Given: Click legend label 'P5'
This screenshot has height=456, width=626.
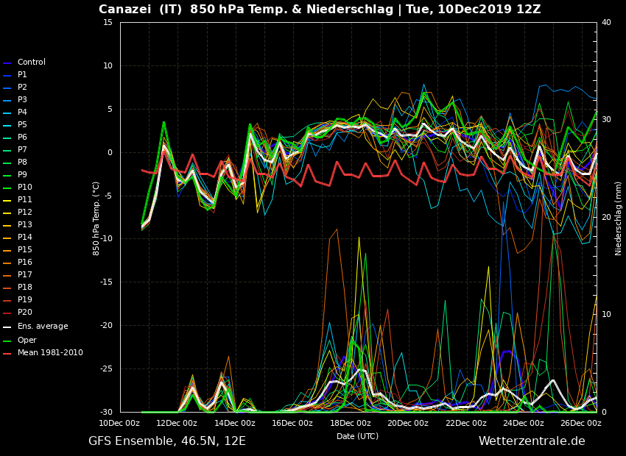Looking at the screenshot, I should point(22,125).
